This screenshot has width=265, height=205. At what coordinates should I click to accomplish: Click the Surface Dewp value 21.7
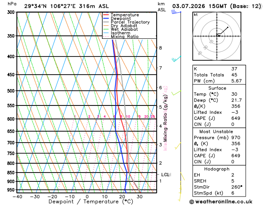pos(236,100)
